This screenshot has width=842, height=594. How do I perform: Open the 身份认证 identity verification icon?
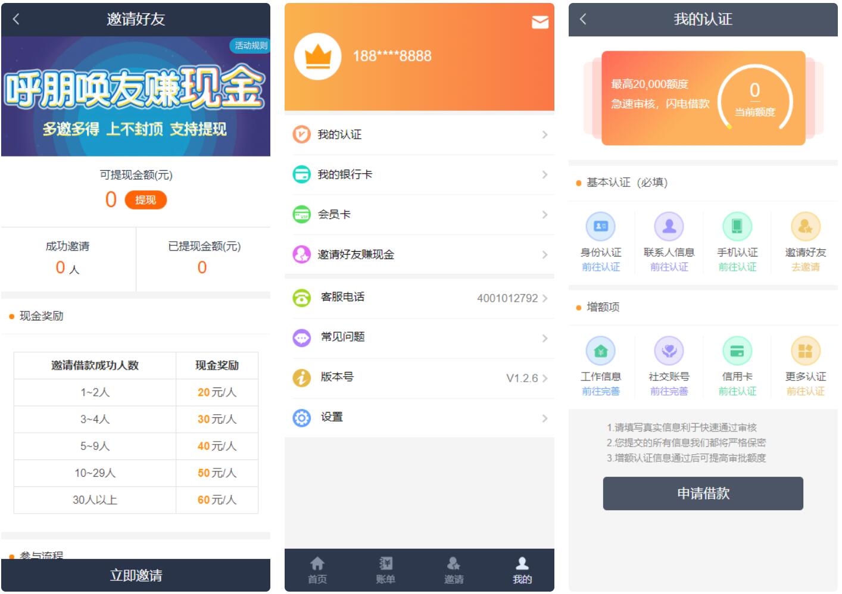[x=600, y=226]
